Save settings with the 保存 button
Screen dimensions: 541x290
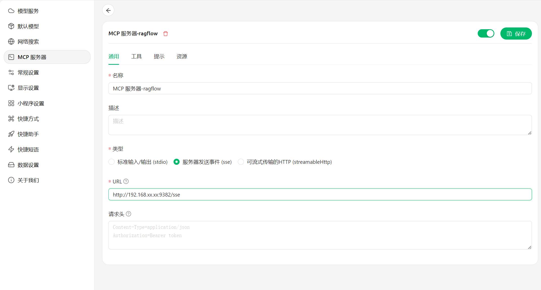click(516, 33)
